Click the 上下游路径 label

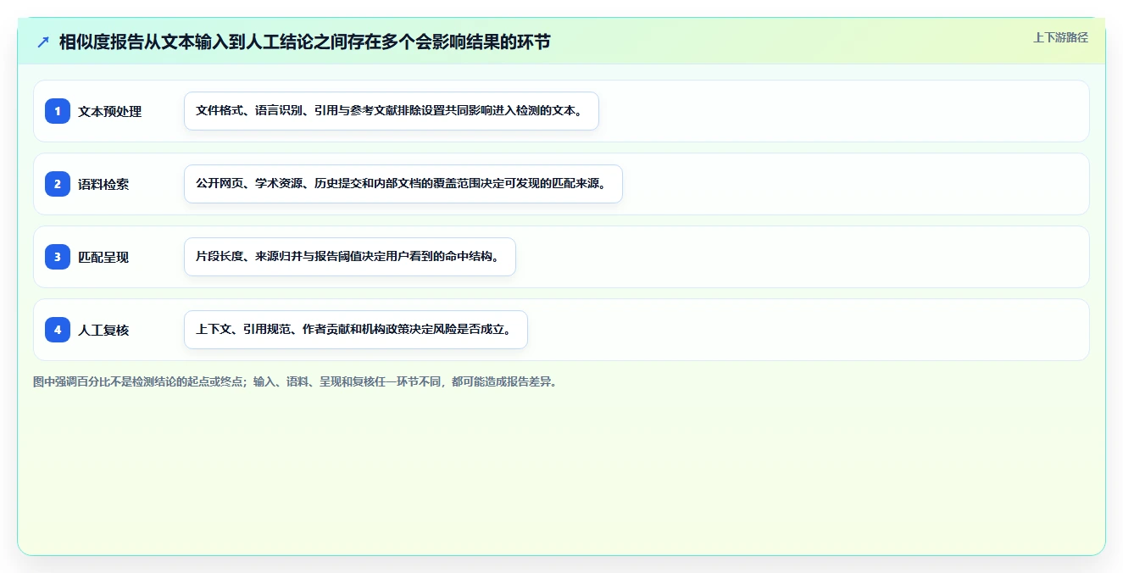point(1060,37)
